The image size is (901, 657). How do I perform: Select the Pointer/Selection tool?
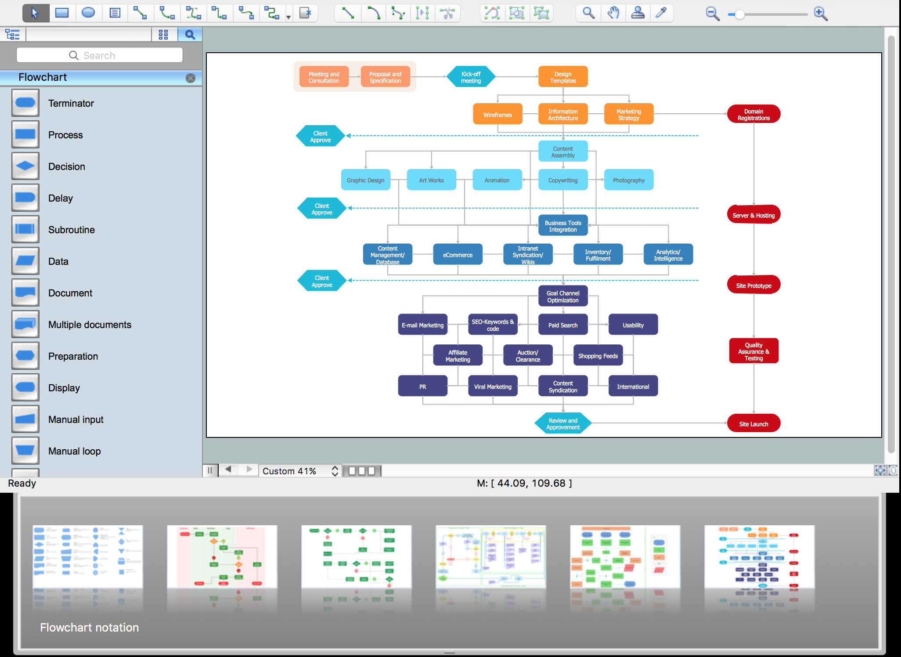35,13
